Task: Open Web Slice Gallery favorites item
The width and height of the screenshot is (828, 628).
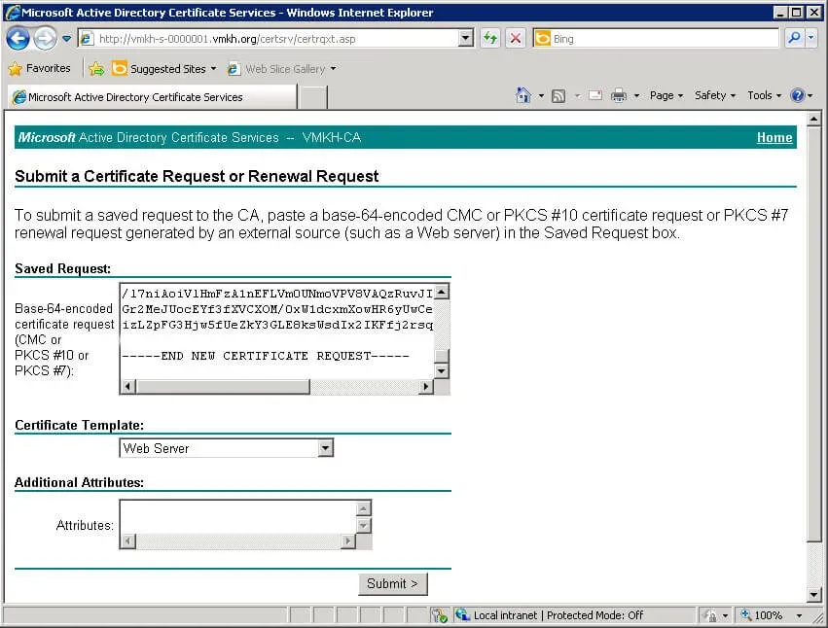Action: 281,69
